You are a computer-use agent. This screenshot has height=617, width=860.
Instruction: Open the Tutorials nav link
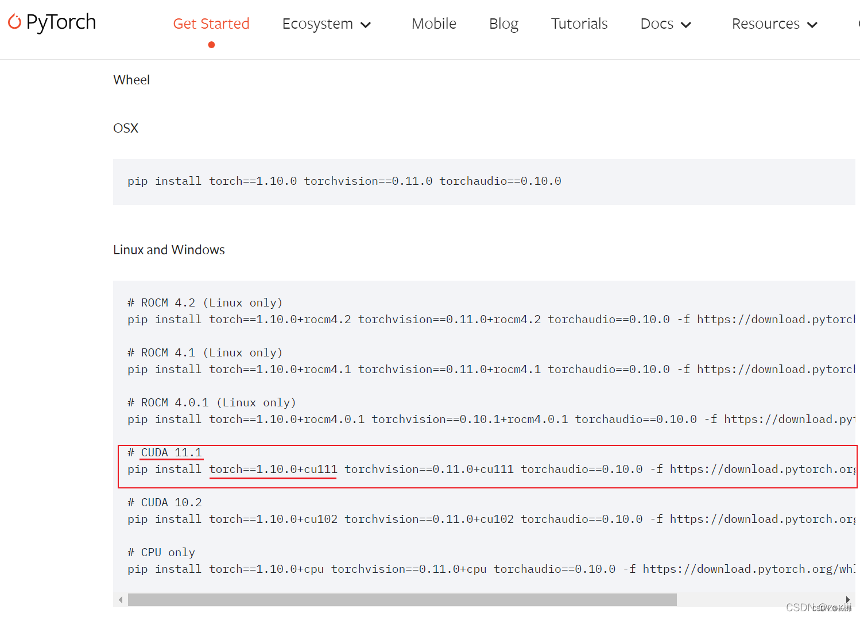(x=579, y=24)
